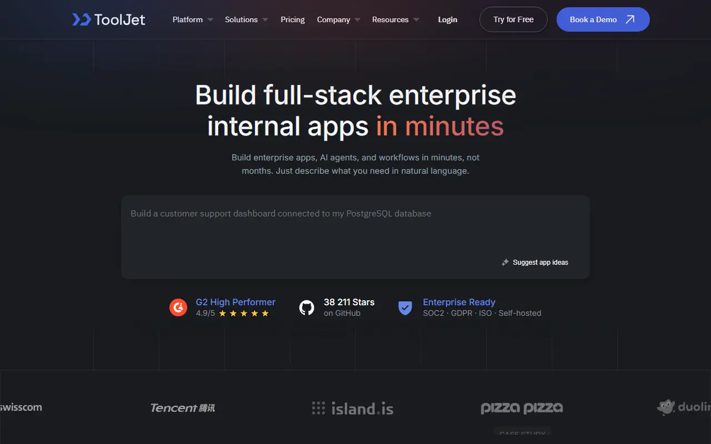Click the G2 badge icon
The height and width of the screenshot is (444, 711).
pos(178,307)
